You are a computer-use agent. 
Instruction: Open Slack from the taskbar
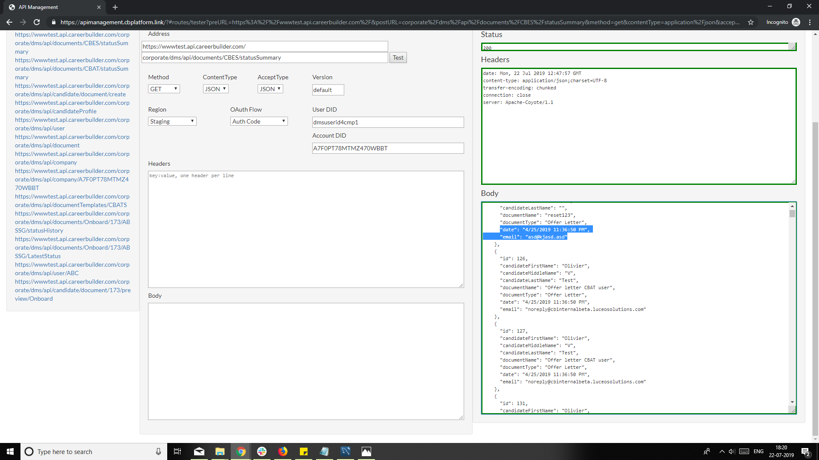(261, 451)
